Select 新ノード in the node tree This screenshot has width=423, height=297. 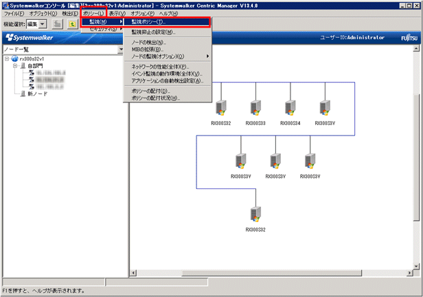38,94
